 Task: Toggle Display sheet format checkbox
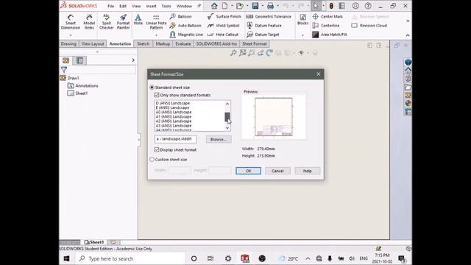(157, 149)
